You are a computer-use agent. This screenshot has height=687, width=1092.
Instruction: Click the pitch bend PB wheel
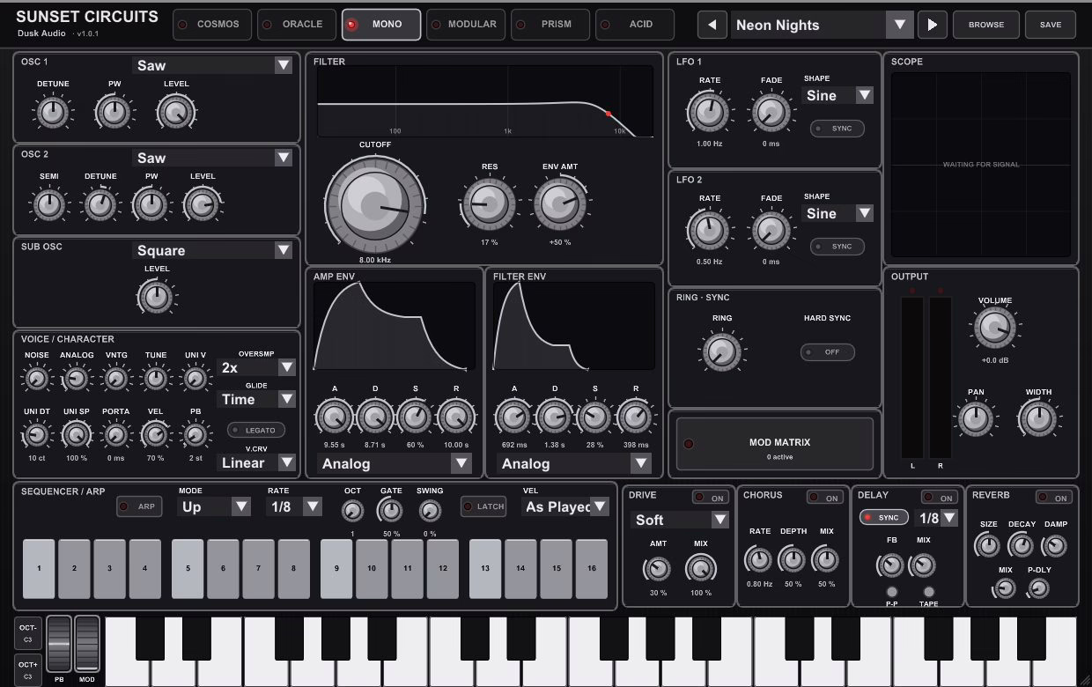pyautogui.click(x=59, y=644)
